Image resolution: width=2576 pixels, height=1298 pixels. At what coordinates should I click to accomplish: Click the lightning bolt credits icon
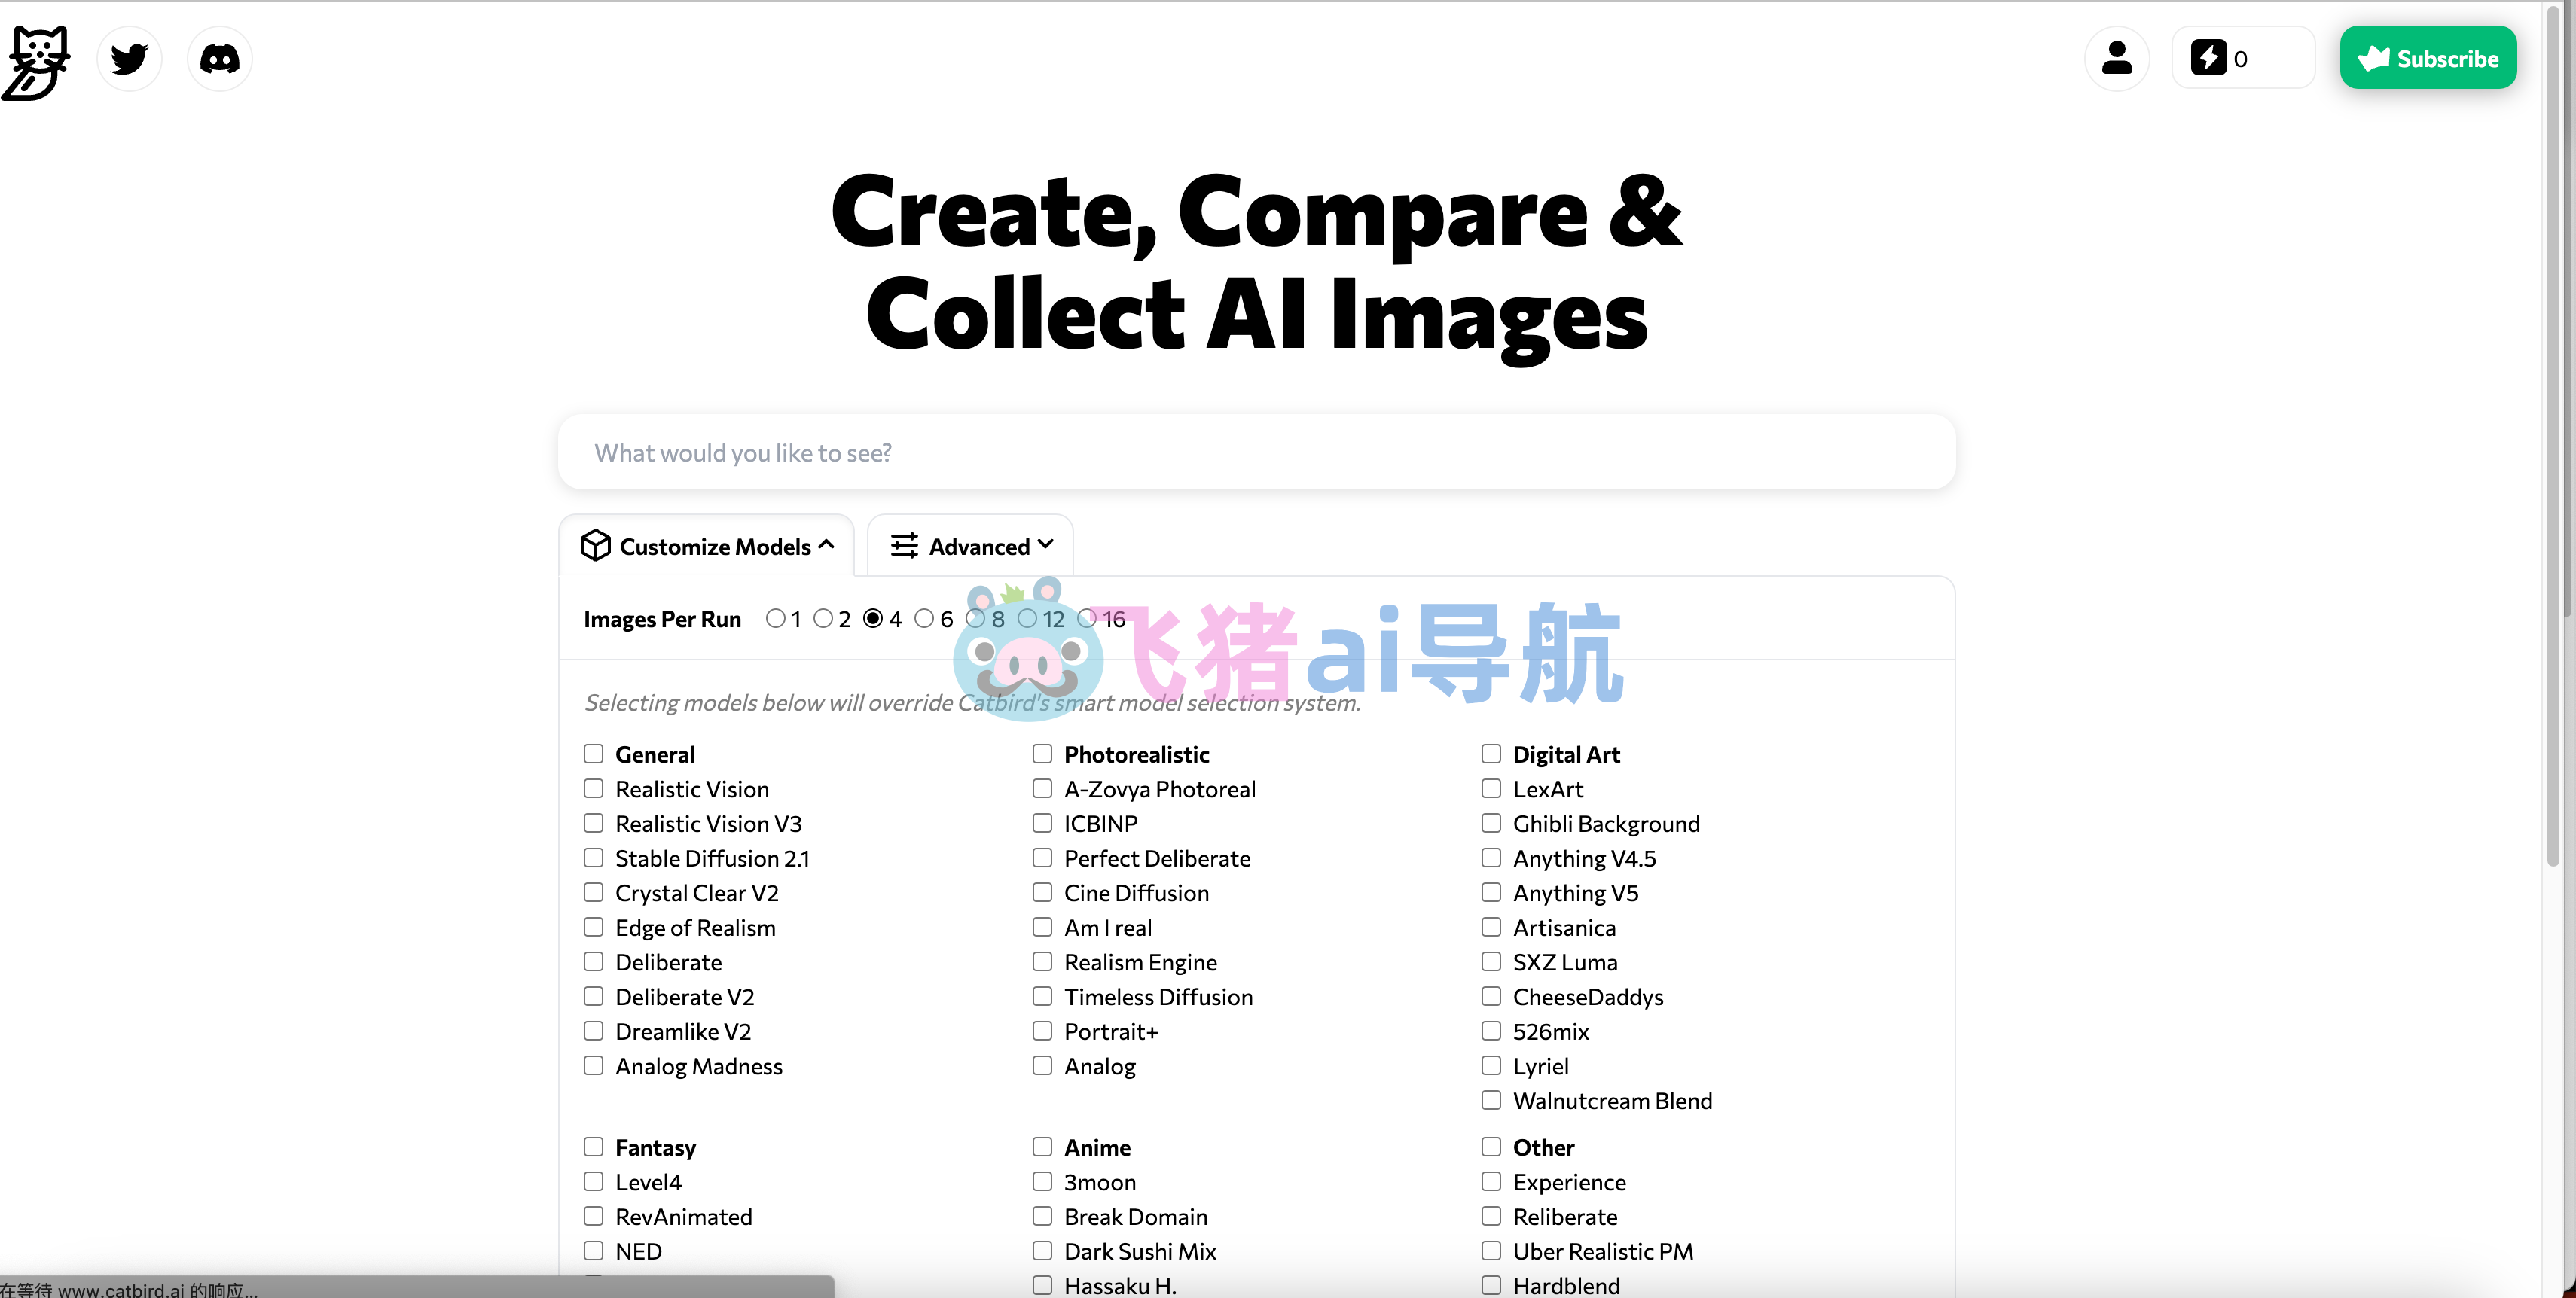2208,58
